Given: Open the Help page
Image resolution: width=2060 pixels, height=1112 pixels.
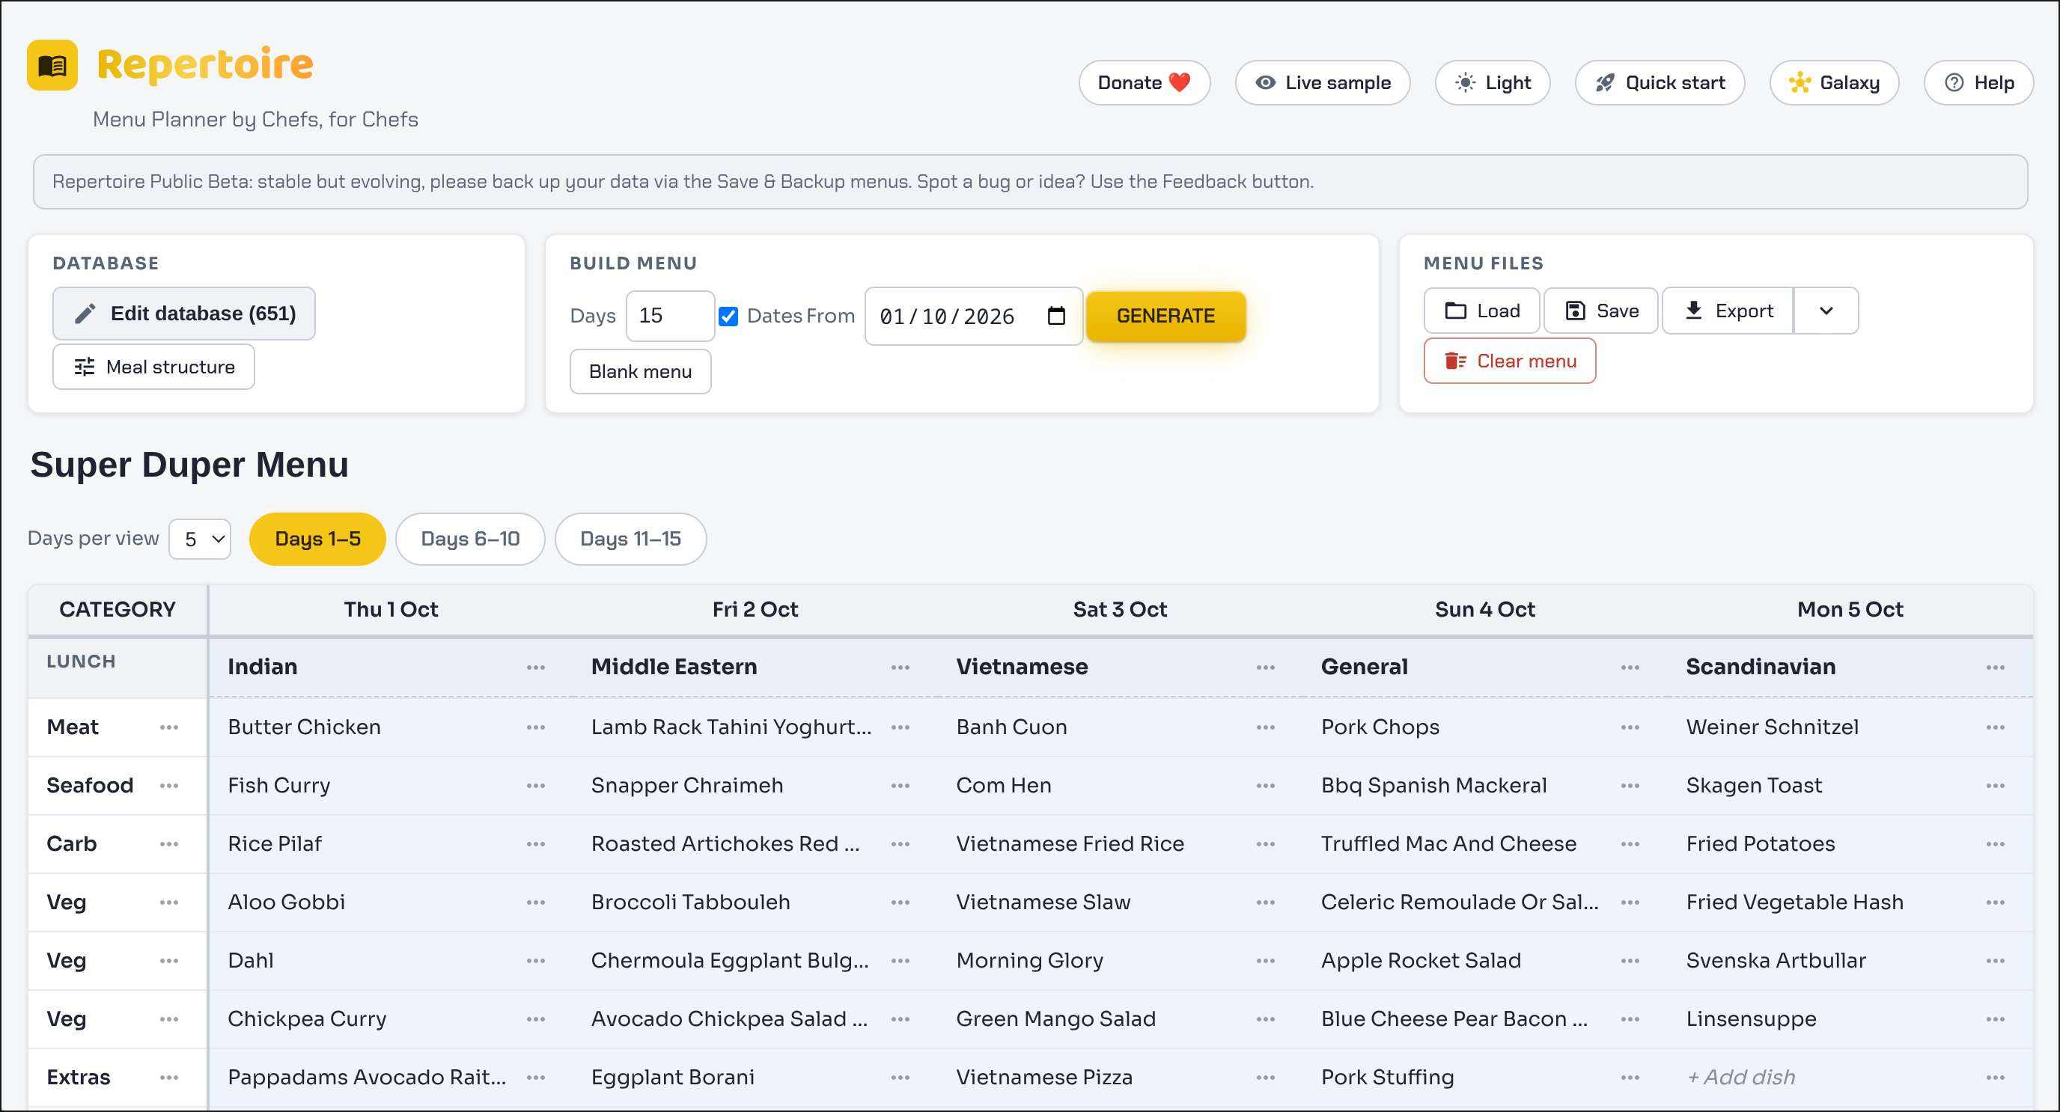Looking at the screenshot, I should (1978, 82).
